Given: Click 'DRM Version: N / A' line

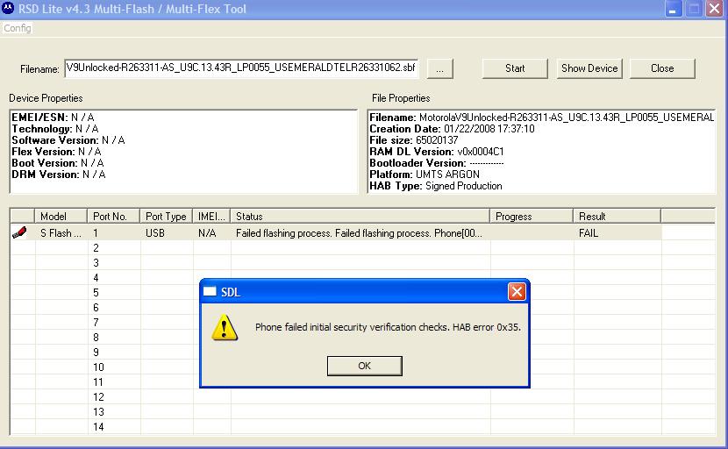Looking at the screenshot, I should [59, 175].
